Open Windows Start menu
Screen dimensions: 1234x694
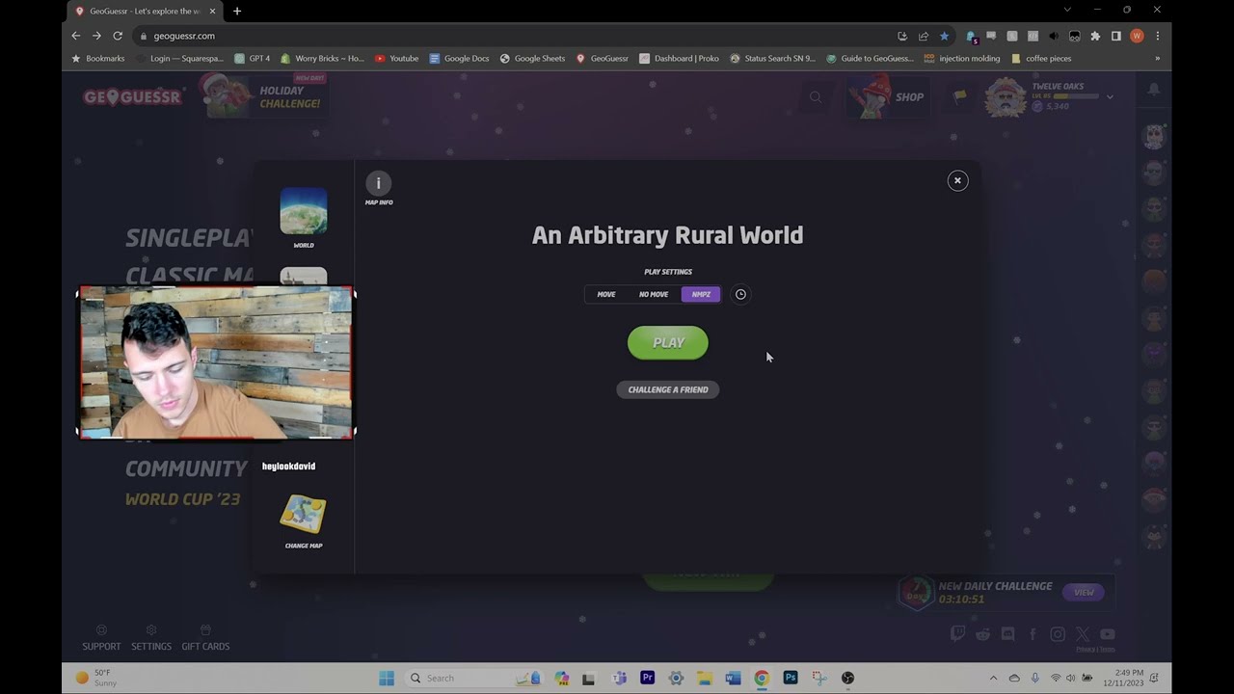[387, 678]
